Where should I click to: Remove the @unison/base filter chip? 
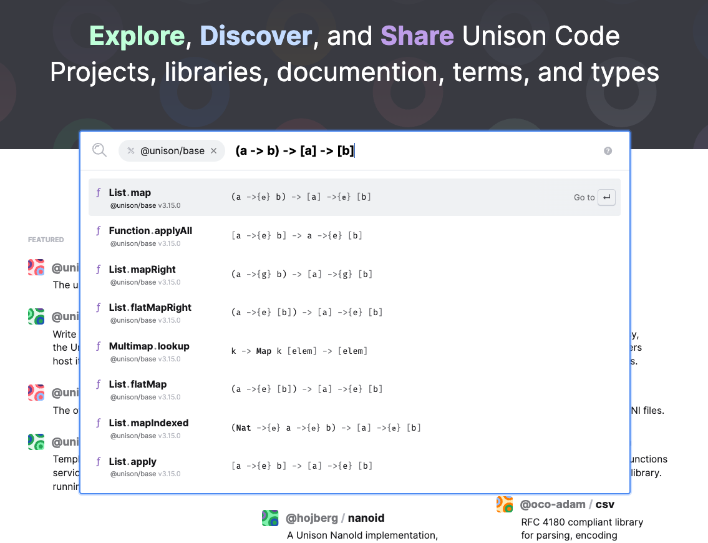point(214,151)
